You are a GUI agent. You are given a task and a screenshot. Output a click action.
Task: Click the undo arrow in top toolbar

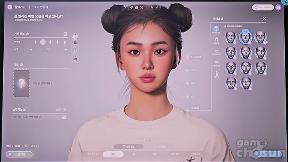152,7
